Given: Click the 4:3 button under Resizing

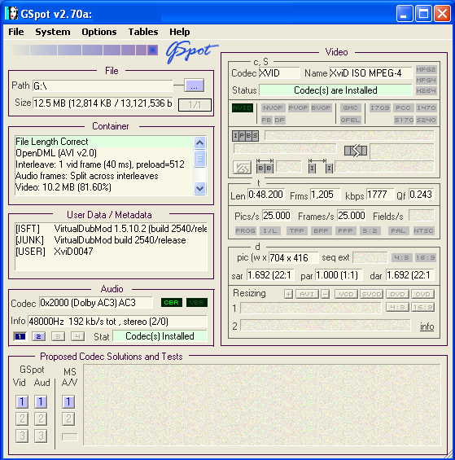Looking at the screenshot, I should [397, 307].
